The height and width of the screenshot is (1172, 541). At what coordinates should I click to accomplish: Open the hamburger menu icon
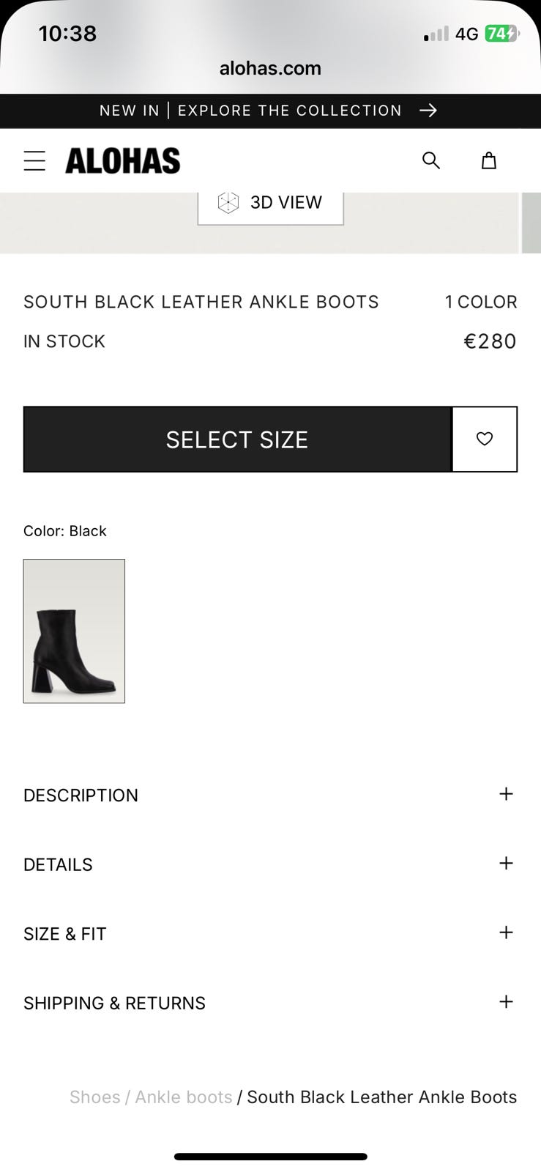34,161
